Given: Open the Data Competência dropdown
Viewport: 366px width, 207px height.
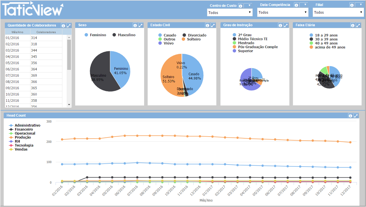Looking at the screenshot, I should tap(283, 13).
